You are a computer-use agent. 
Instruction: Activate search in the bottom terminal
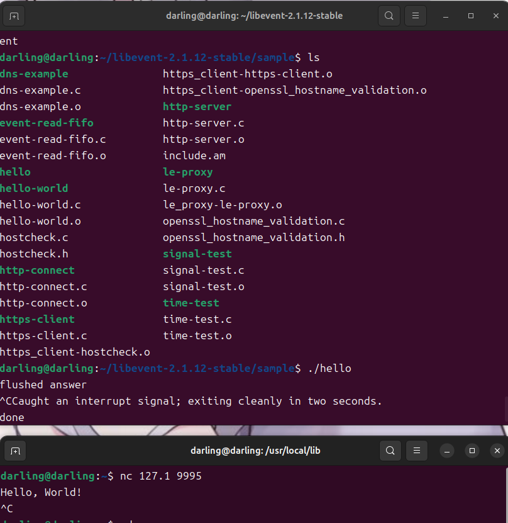point(390,451)
